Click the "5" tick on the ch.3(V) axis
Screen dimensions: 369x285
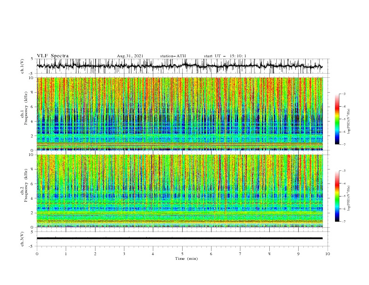pos(32,231)
